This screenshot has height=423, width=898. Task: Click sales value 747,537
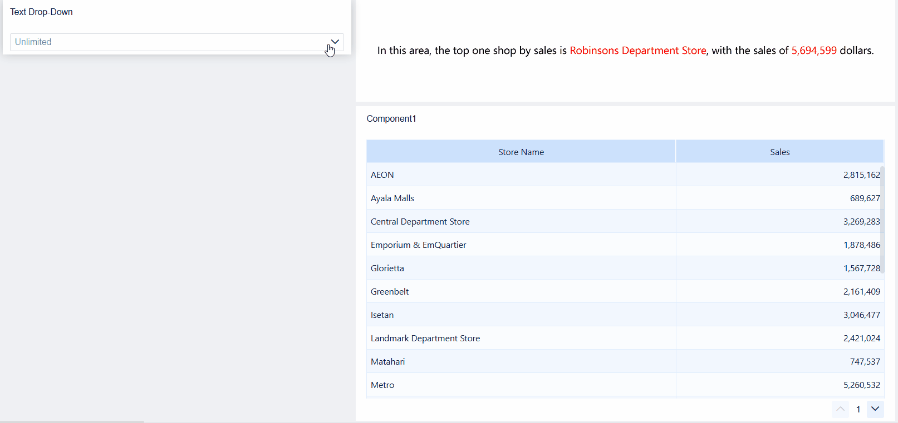coord(865,362)
